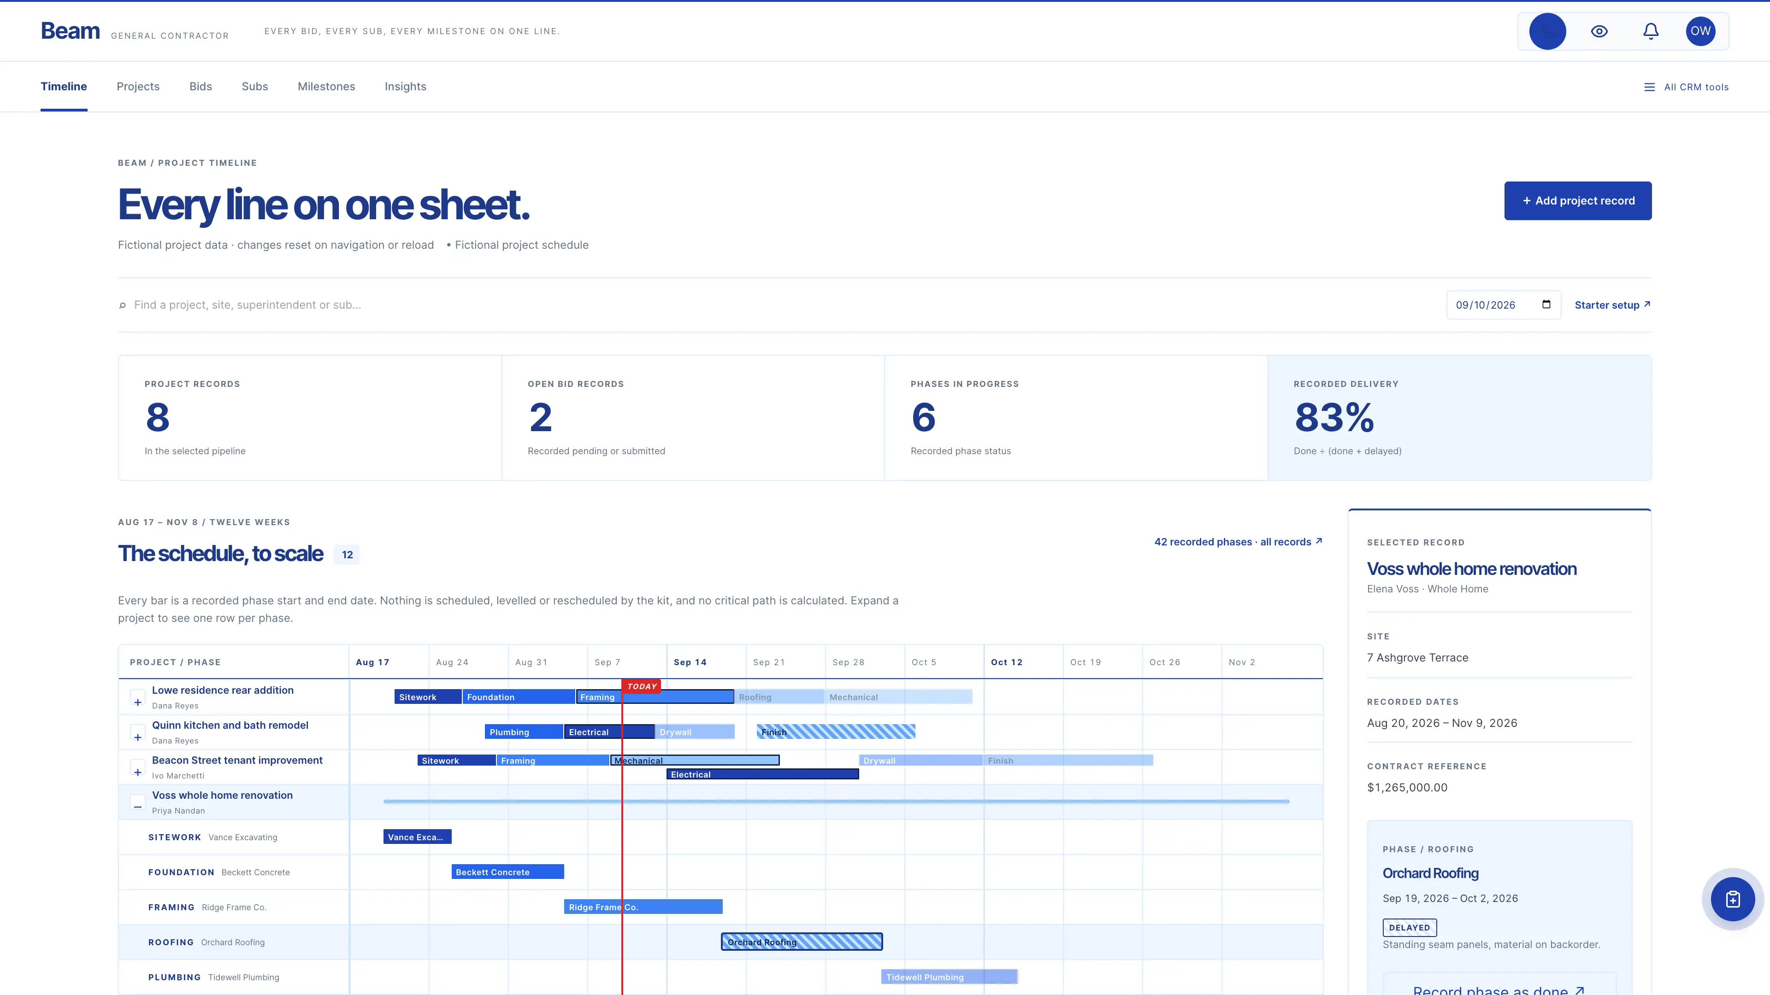Select the Beckett Concrete foundation bar

[x=508, y=872]
